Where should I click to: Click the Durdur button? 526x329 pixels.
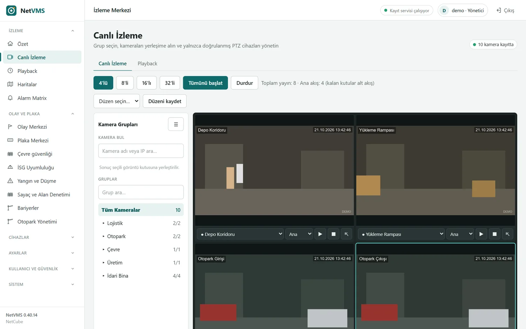click(244, 83)
